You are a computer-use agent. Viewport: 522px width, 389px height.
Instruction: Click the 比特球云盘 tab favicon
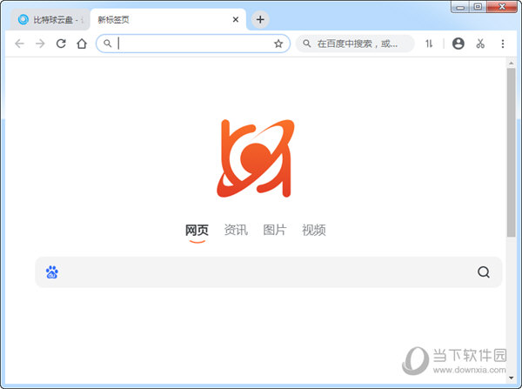tap(23, 20)
